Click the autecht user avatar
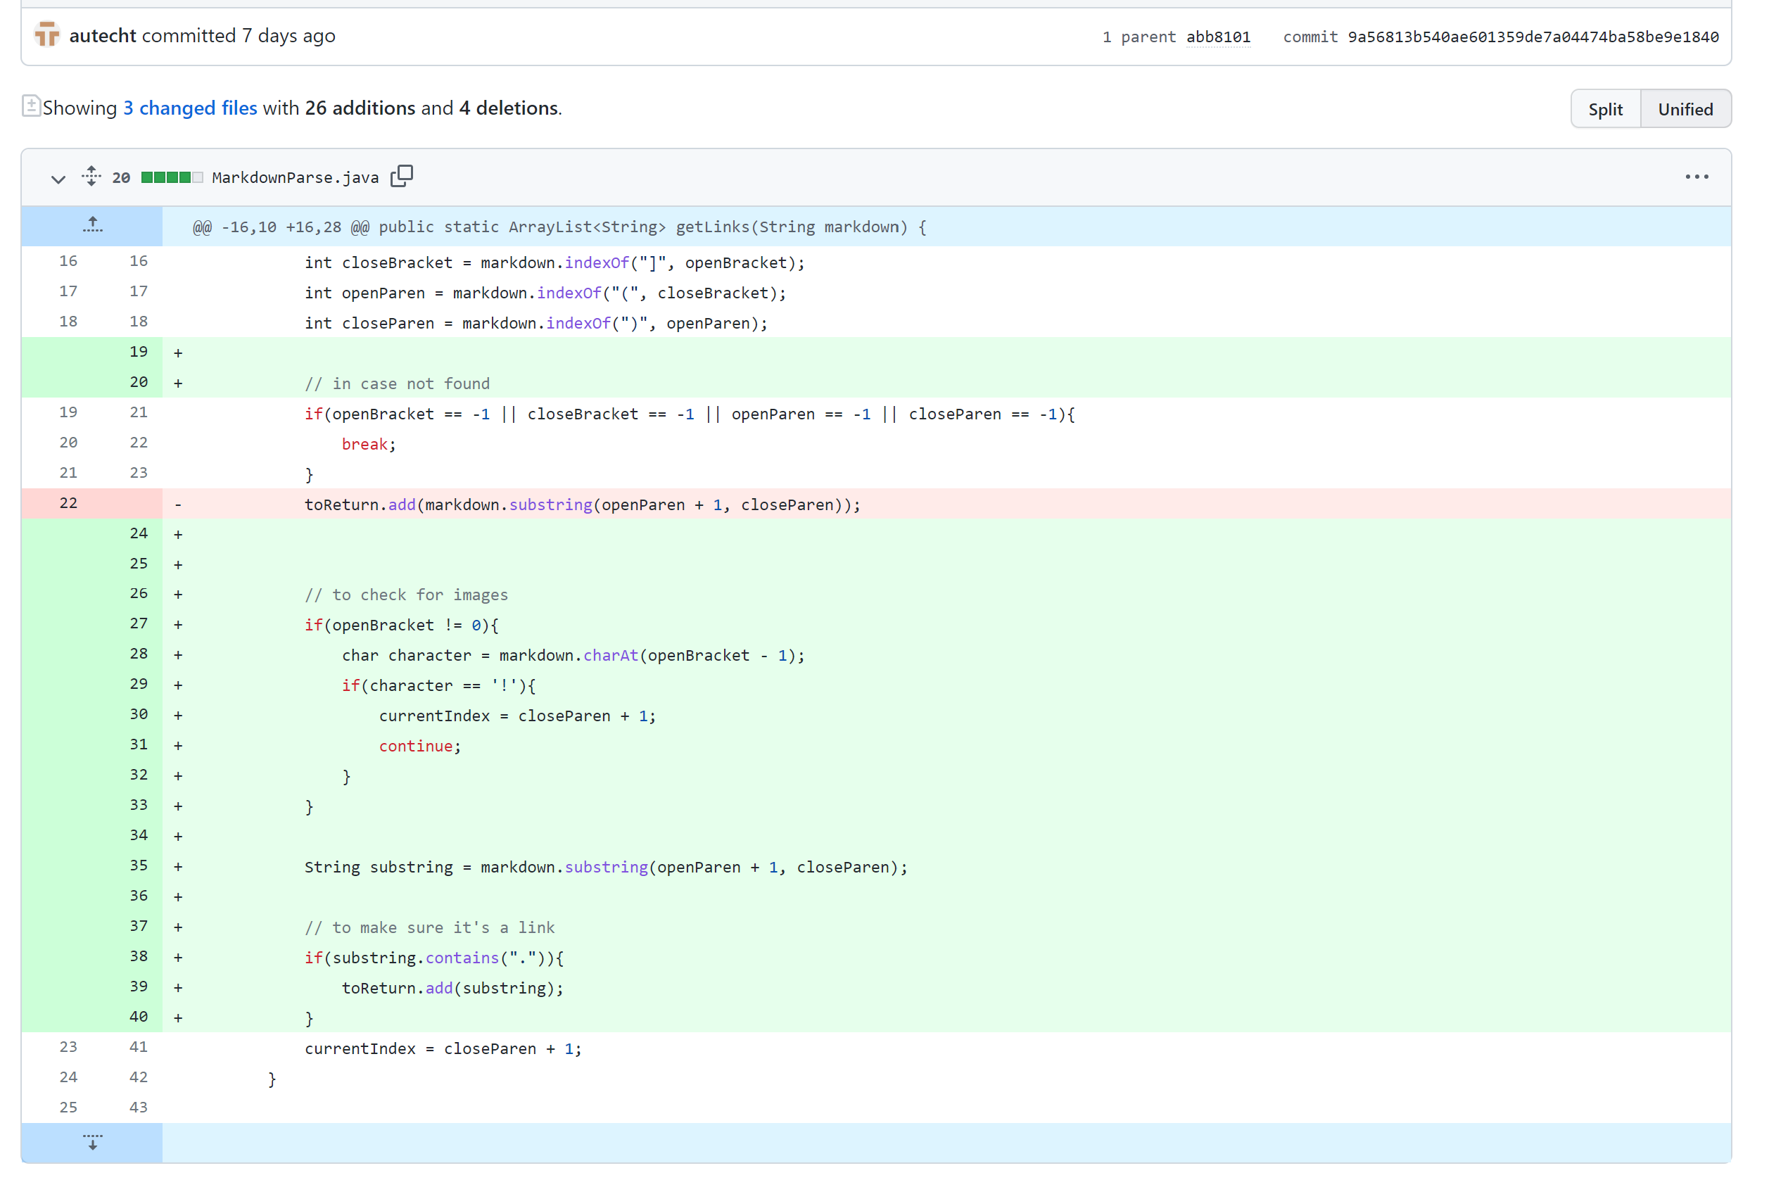This screenshot has width=1788, height=1180. coord(46,34)
